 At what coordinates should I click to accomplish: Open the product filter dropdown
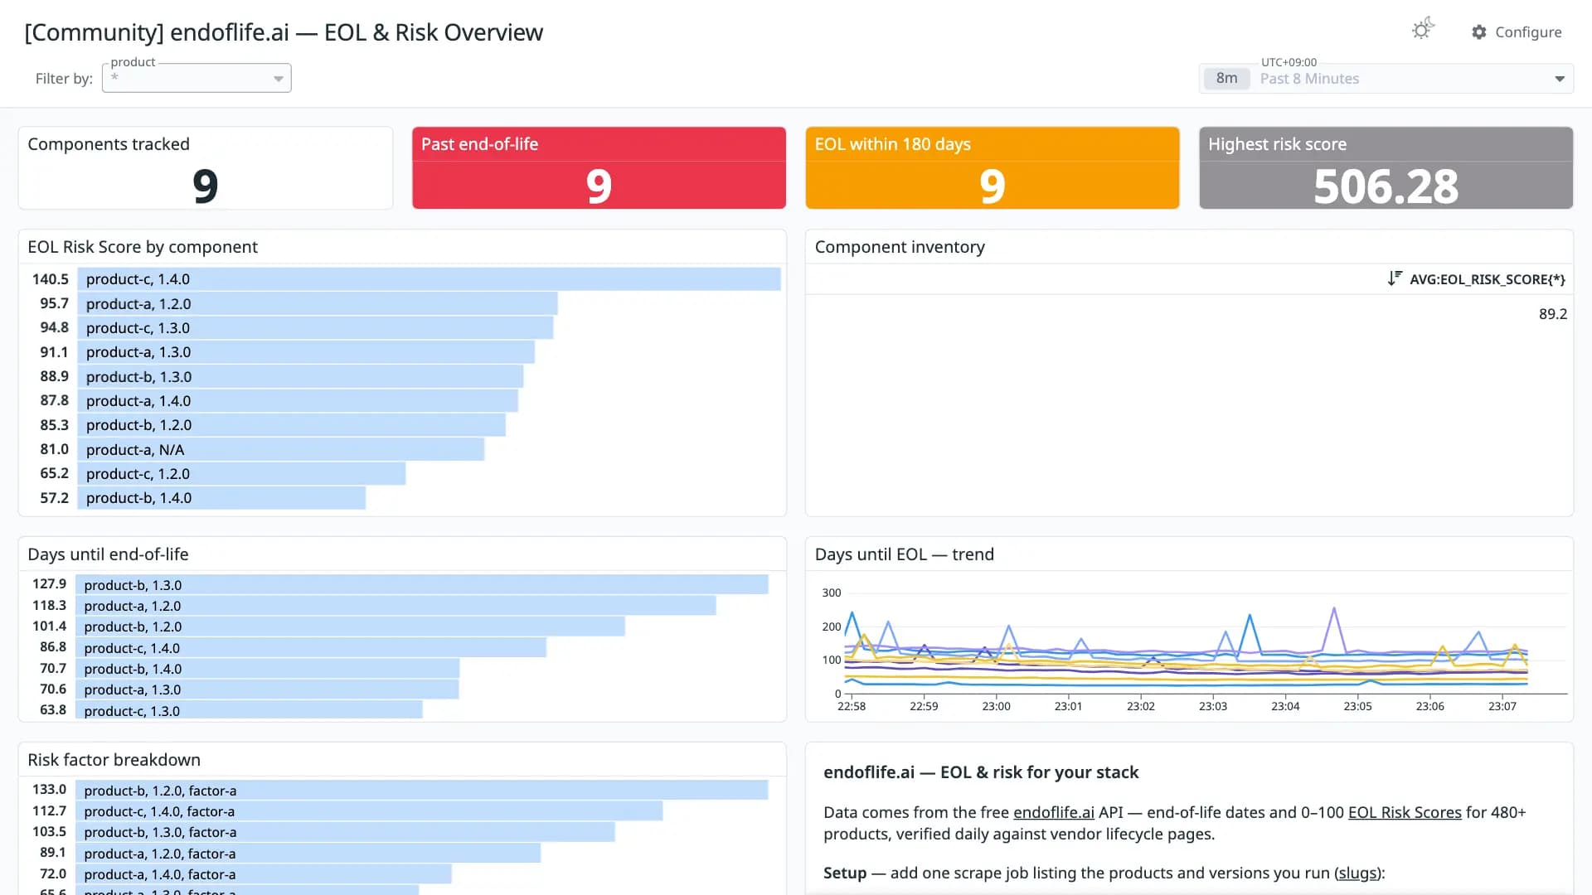click(x=197, y=78)
